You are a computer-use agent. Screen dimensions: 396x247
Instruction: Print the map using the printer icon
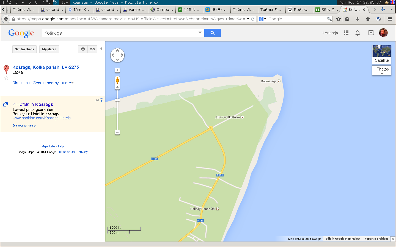coord(83,49)
